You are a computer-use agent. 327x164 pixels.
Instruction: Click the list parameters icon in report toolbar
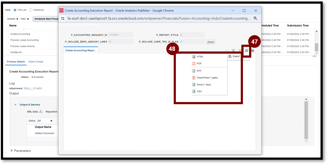pyautogui.click(x=233, y=50)
